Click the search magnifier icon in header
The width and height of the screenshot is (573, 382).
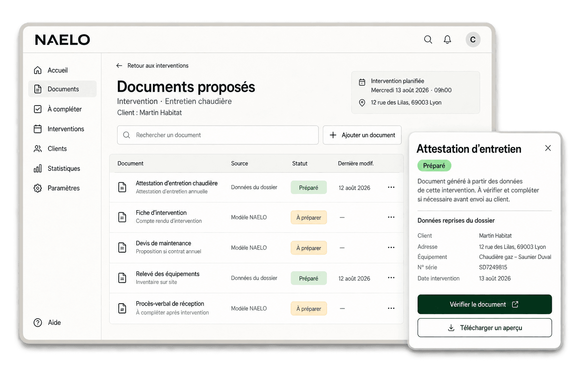pyautogui.click(x=428, y=40)
